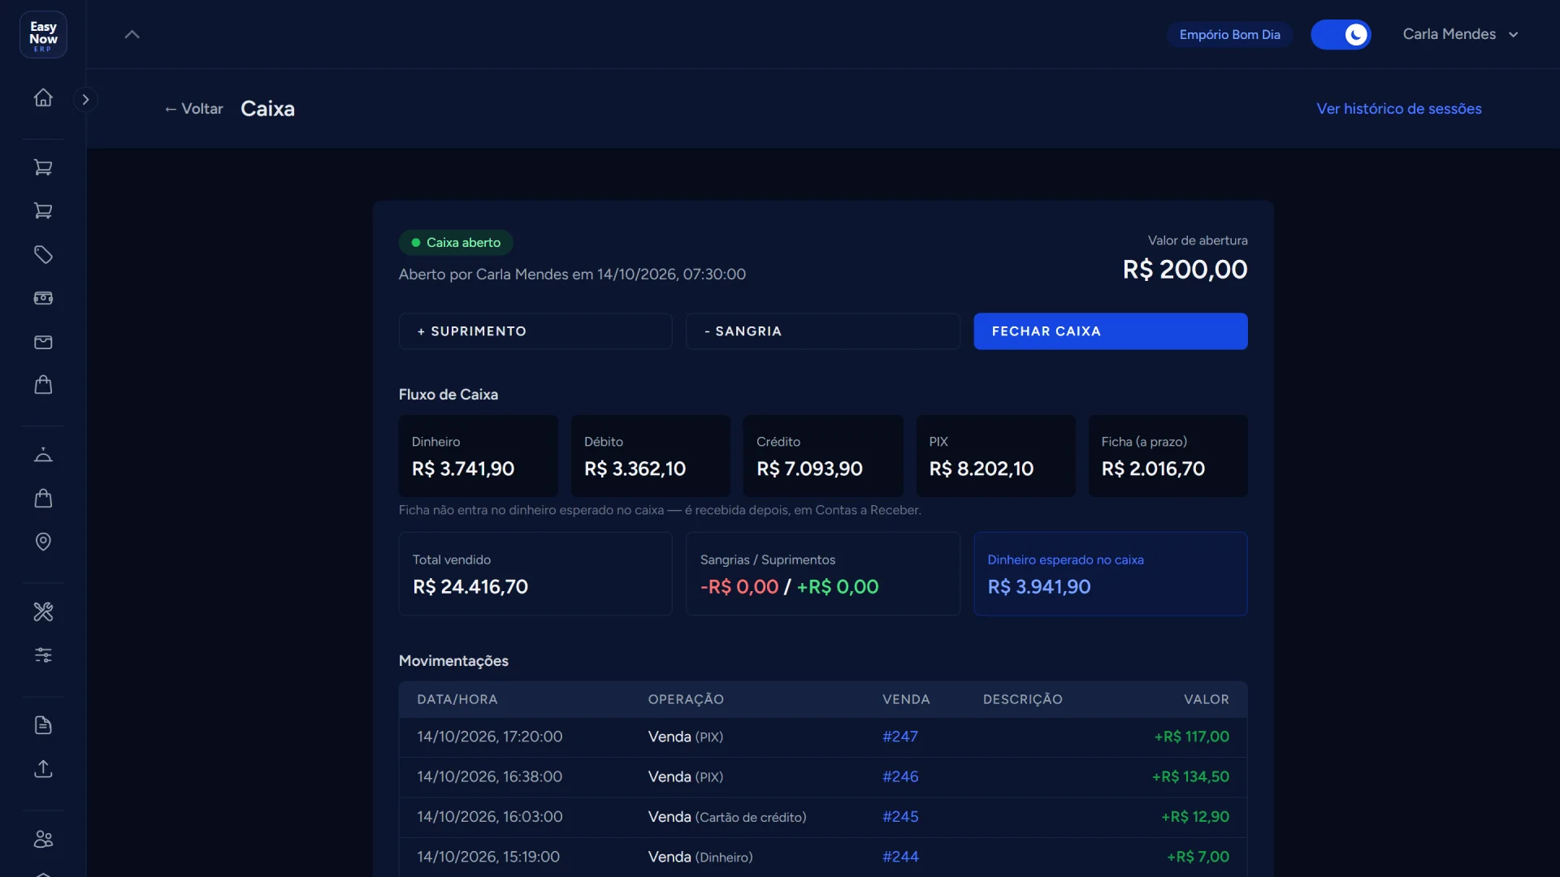
Task: Click the + SUPRIMENTO button
Action: tap(535, 331)
